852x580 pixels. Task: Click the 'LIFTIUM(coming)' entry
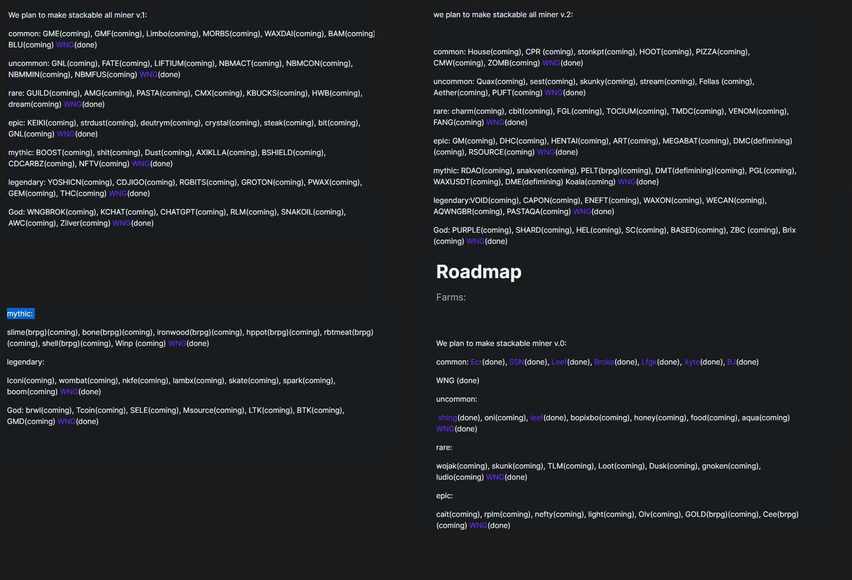pyautogui.click(x=185, y=64)
